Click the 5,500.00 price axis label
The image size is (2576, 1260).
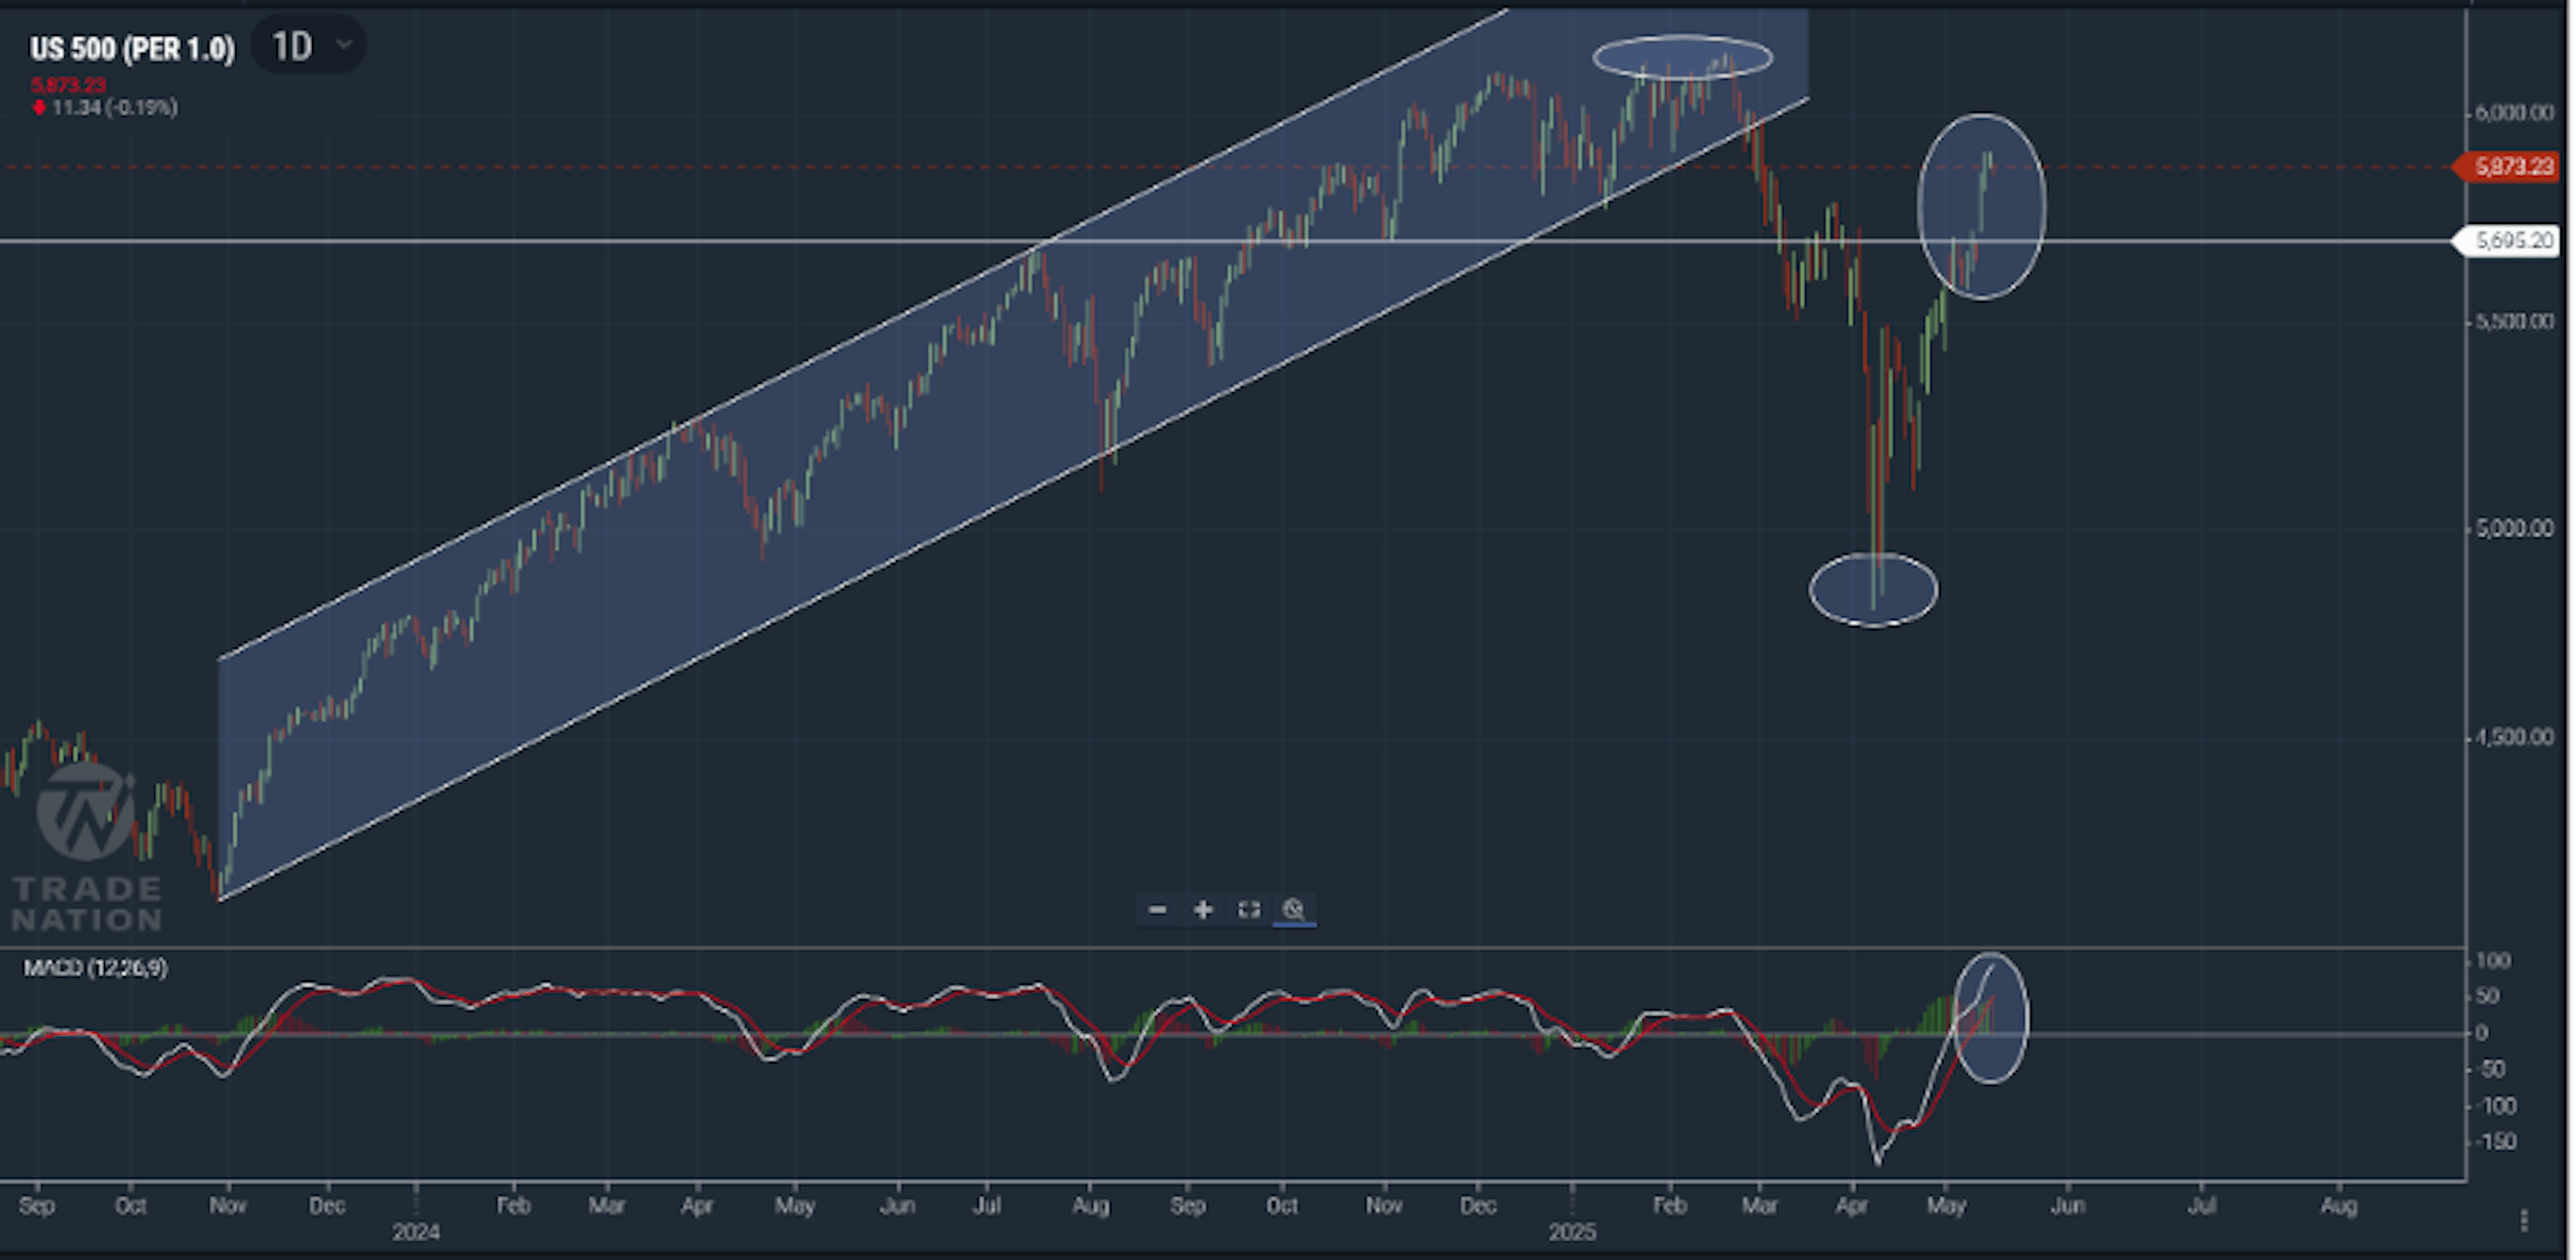pos(2513,321)
